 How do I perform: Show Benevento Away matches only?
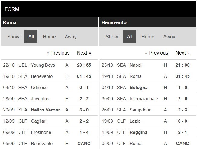click(169, 37)
